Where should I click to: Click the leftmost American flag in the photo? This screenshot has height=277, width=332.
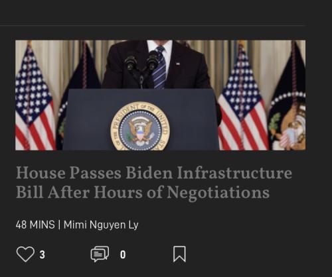(35, 97)
